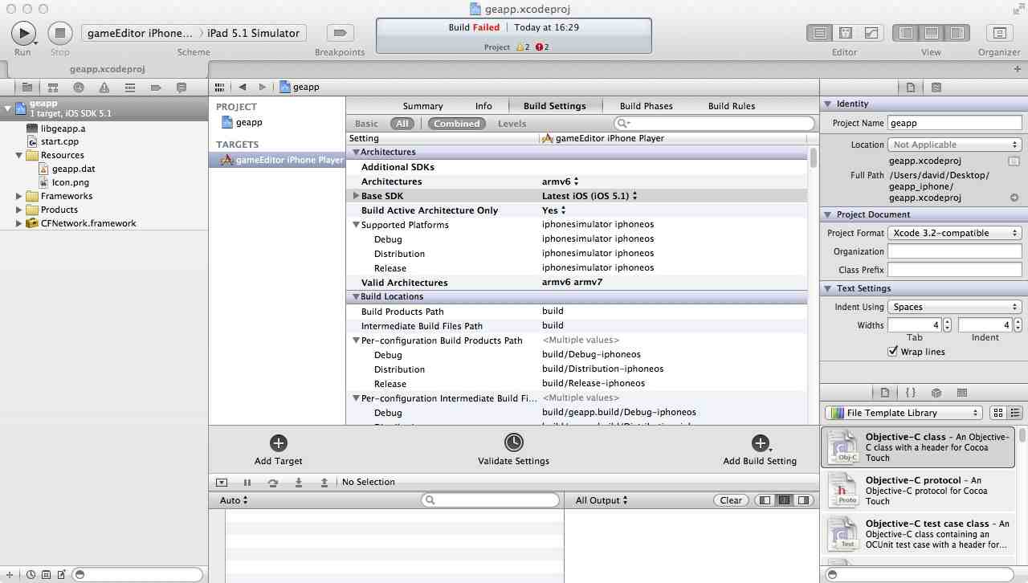Reveal the full path in Finder arrow
Screen dimensions: 1028x583
[1014, 198]
